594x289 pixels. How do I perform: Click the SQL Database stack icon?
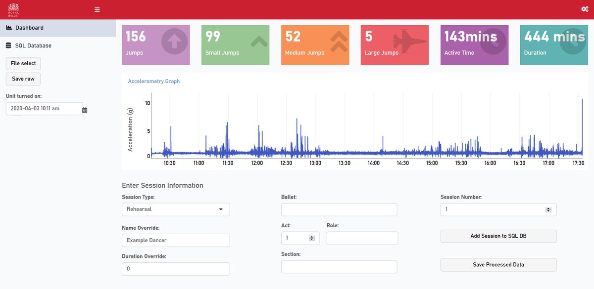[x=8, y=45]
